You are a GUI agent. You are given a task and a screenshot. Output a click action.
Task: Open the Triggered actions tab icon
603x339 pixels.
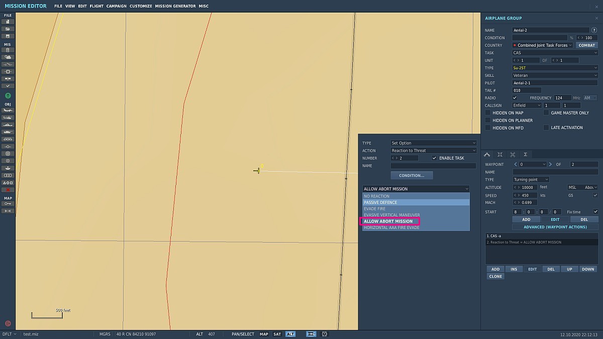(513, 154)
